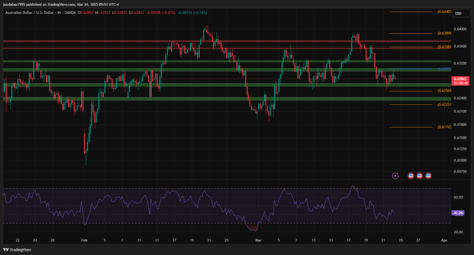Click the 60.00 RSI scale label
474x255 pixels.
click(x=458, y=197)
